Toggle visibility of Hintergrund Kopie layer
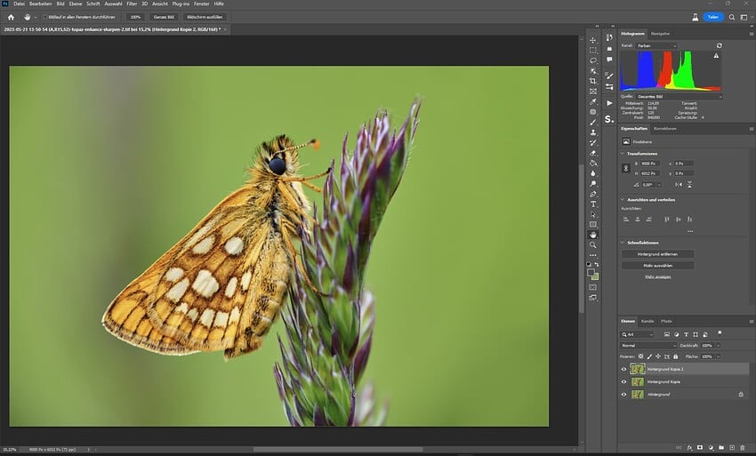Image resolution: width=756 pixels, height=456 pixels. [x=623, y=381]
